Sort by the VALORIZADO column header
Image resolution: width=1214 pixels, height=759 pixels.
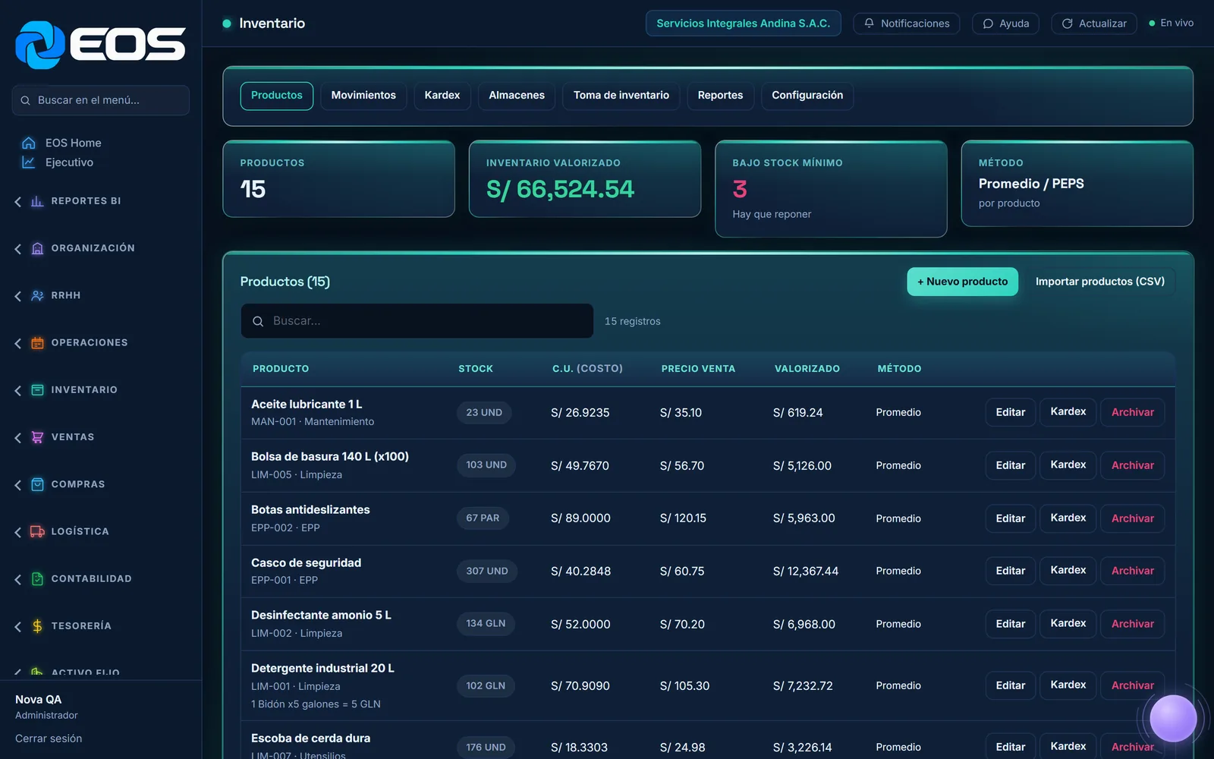807,369
